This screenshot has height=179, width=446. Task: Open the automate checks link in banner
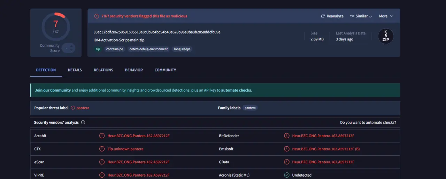coord(237,90)
